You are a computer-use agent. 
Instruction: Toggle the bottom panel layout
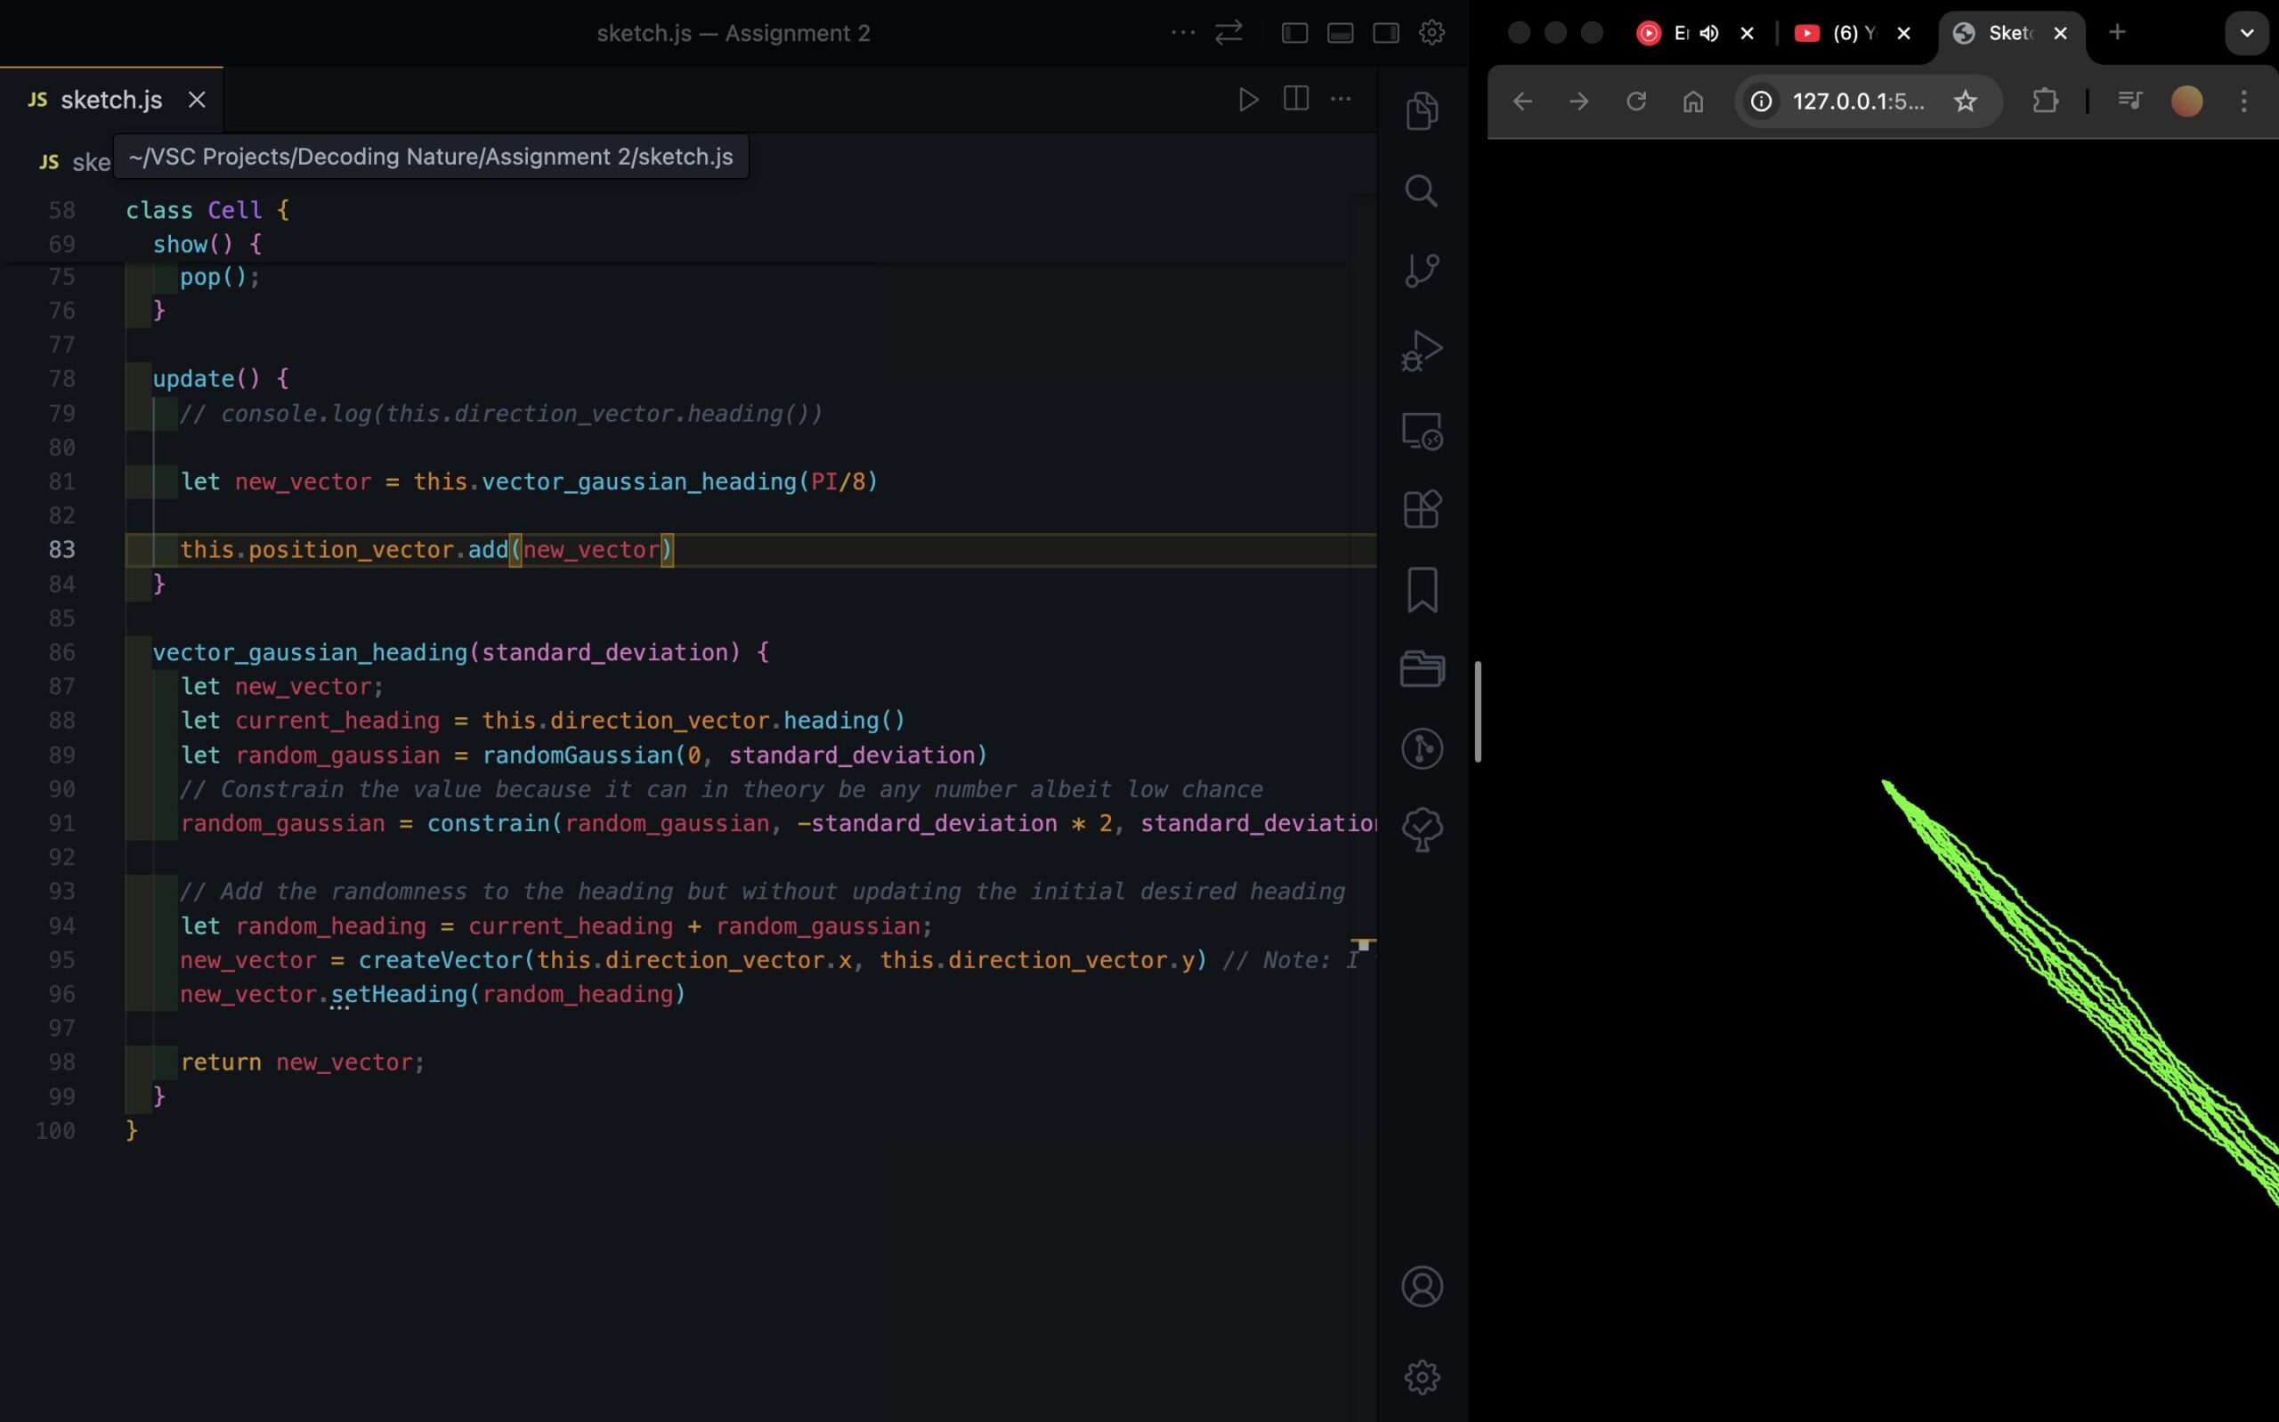1340,33
